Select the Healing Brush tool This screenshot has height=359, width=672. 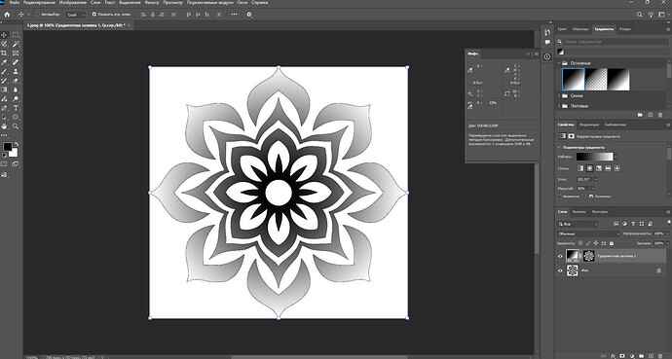[16, 62]
